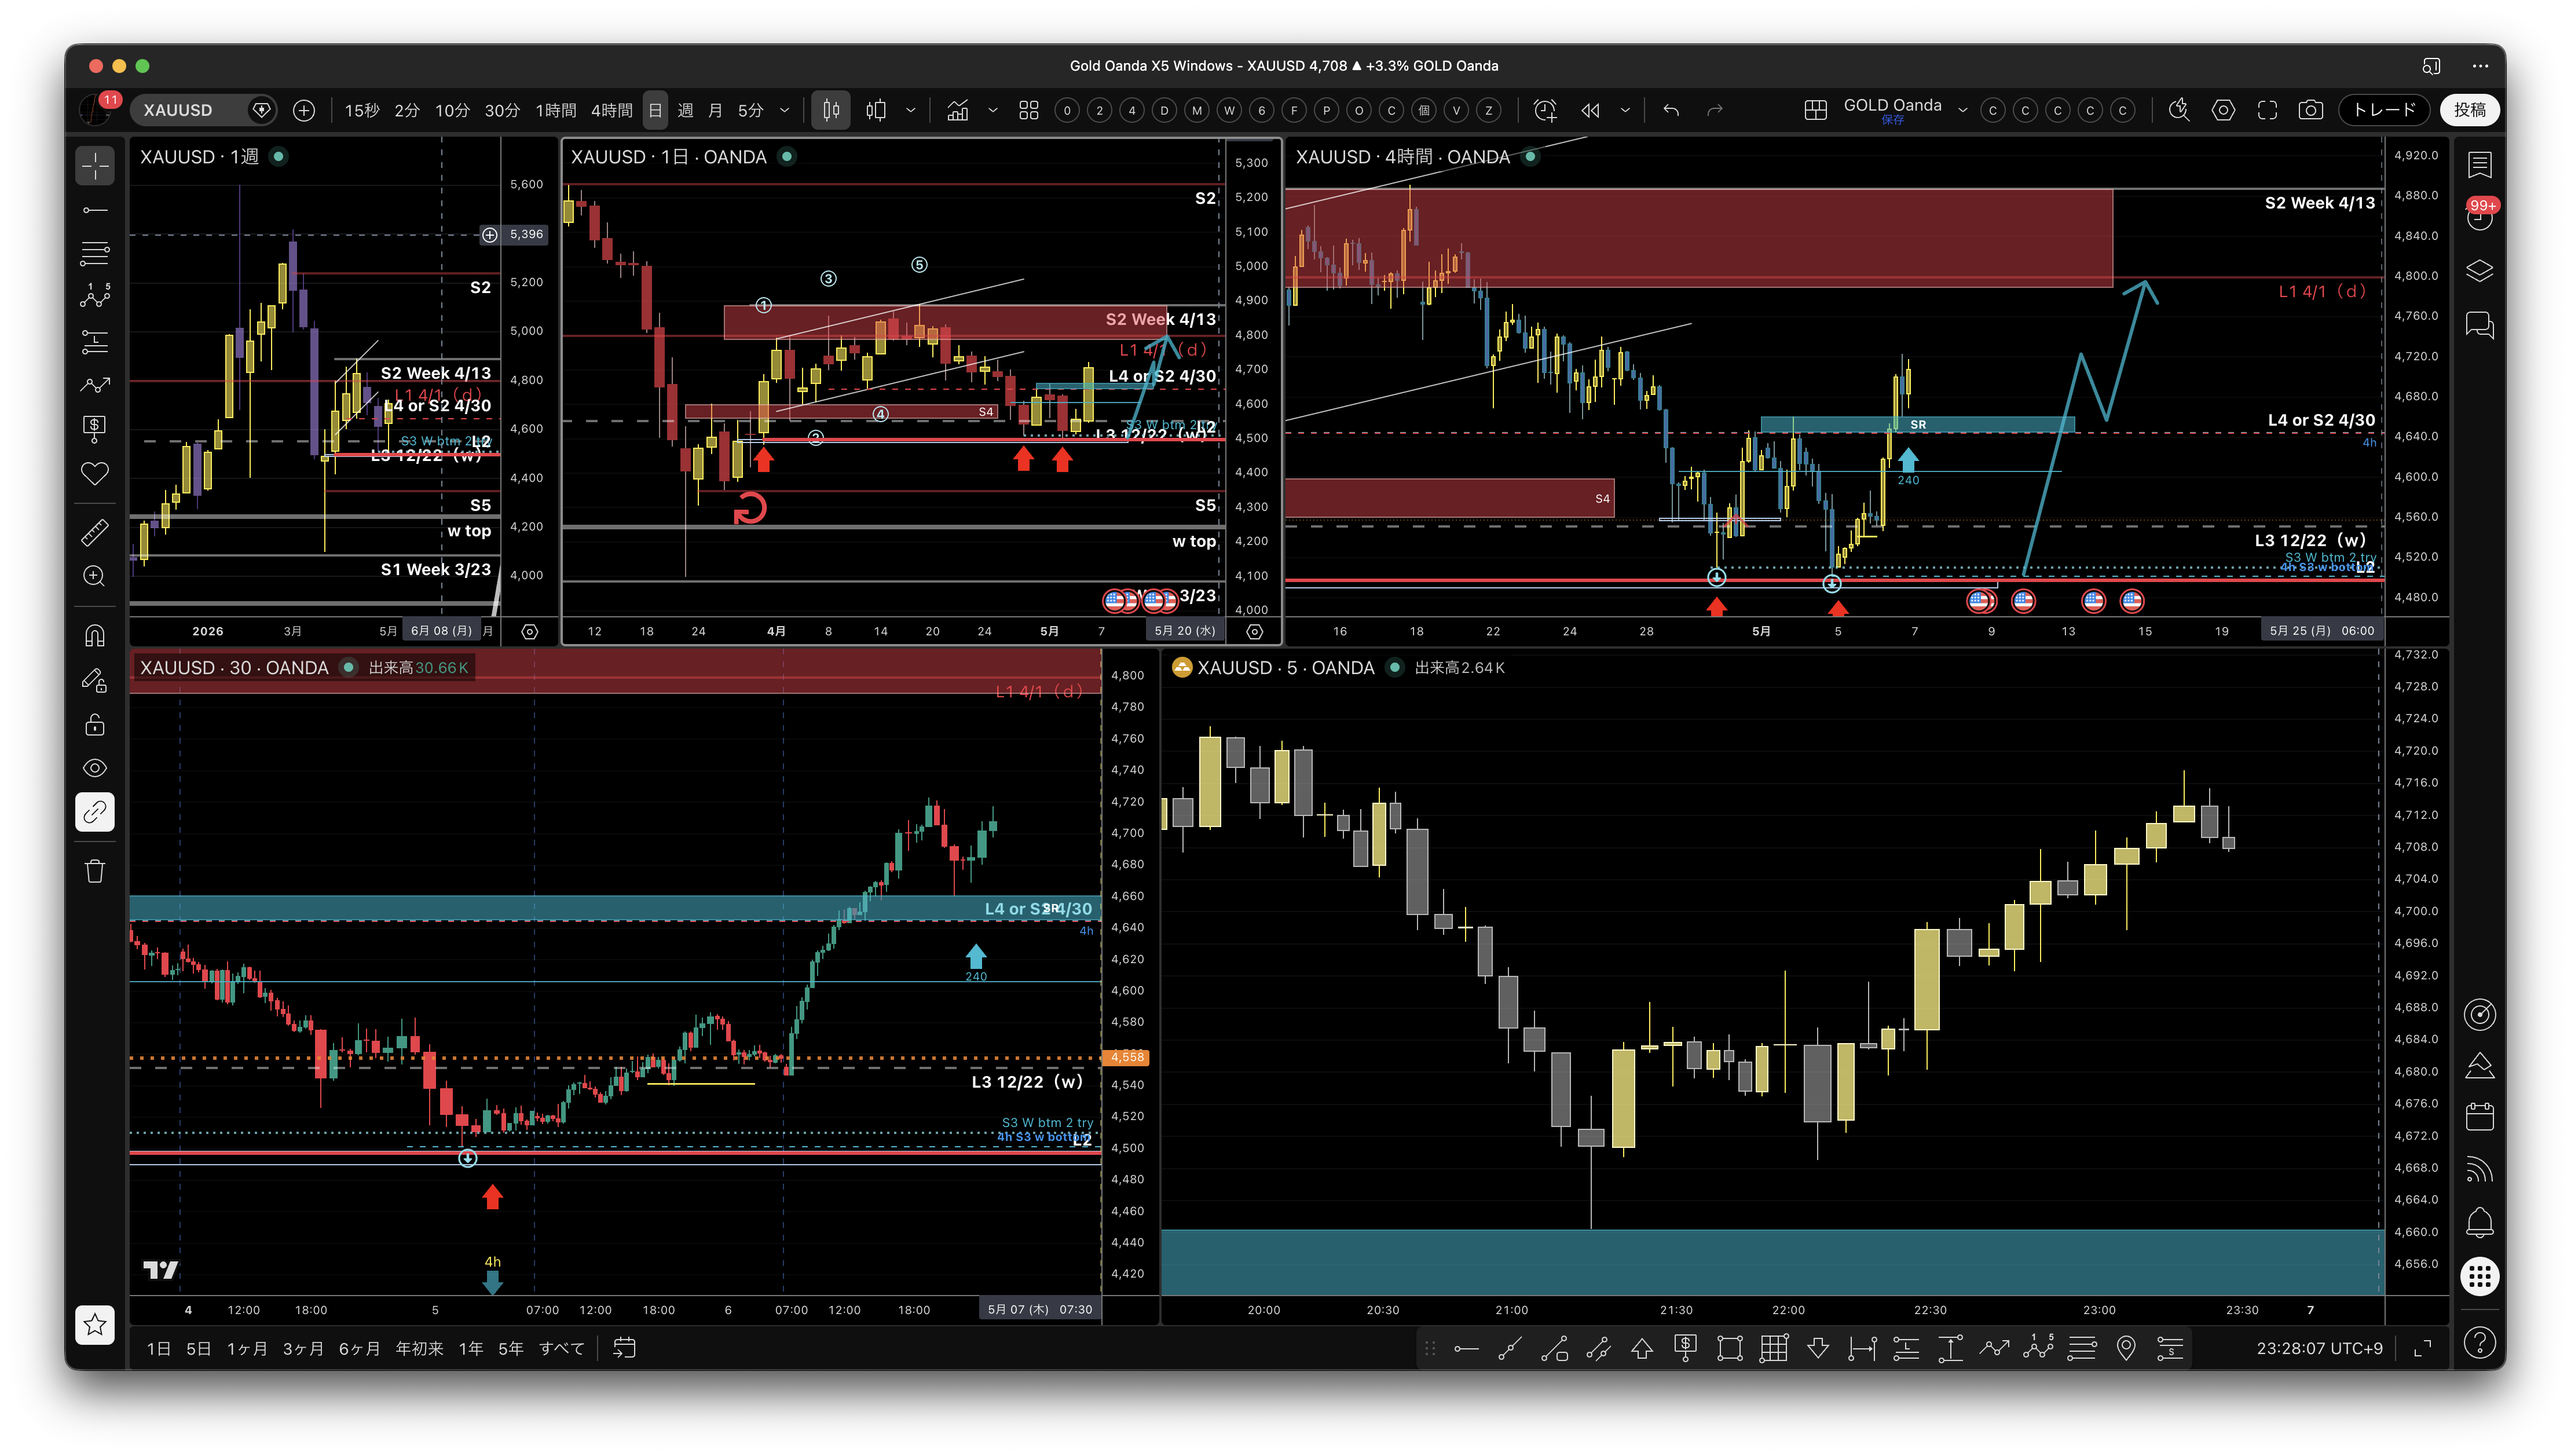Enter fullscreen mode with the brackets icon
2571x1456 pixels.
point(2267,110)
